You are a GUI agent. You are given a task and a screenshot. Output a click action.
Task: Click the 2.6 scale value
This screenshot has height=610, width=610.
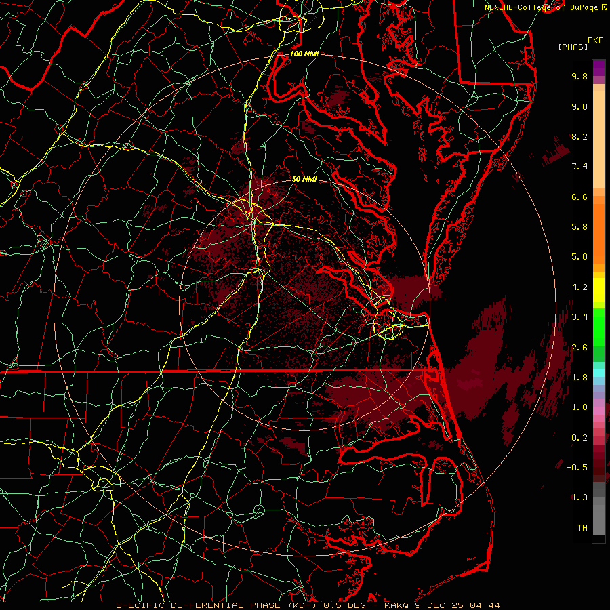coord(579,348)
